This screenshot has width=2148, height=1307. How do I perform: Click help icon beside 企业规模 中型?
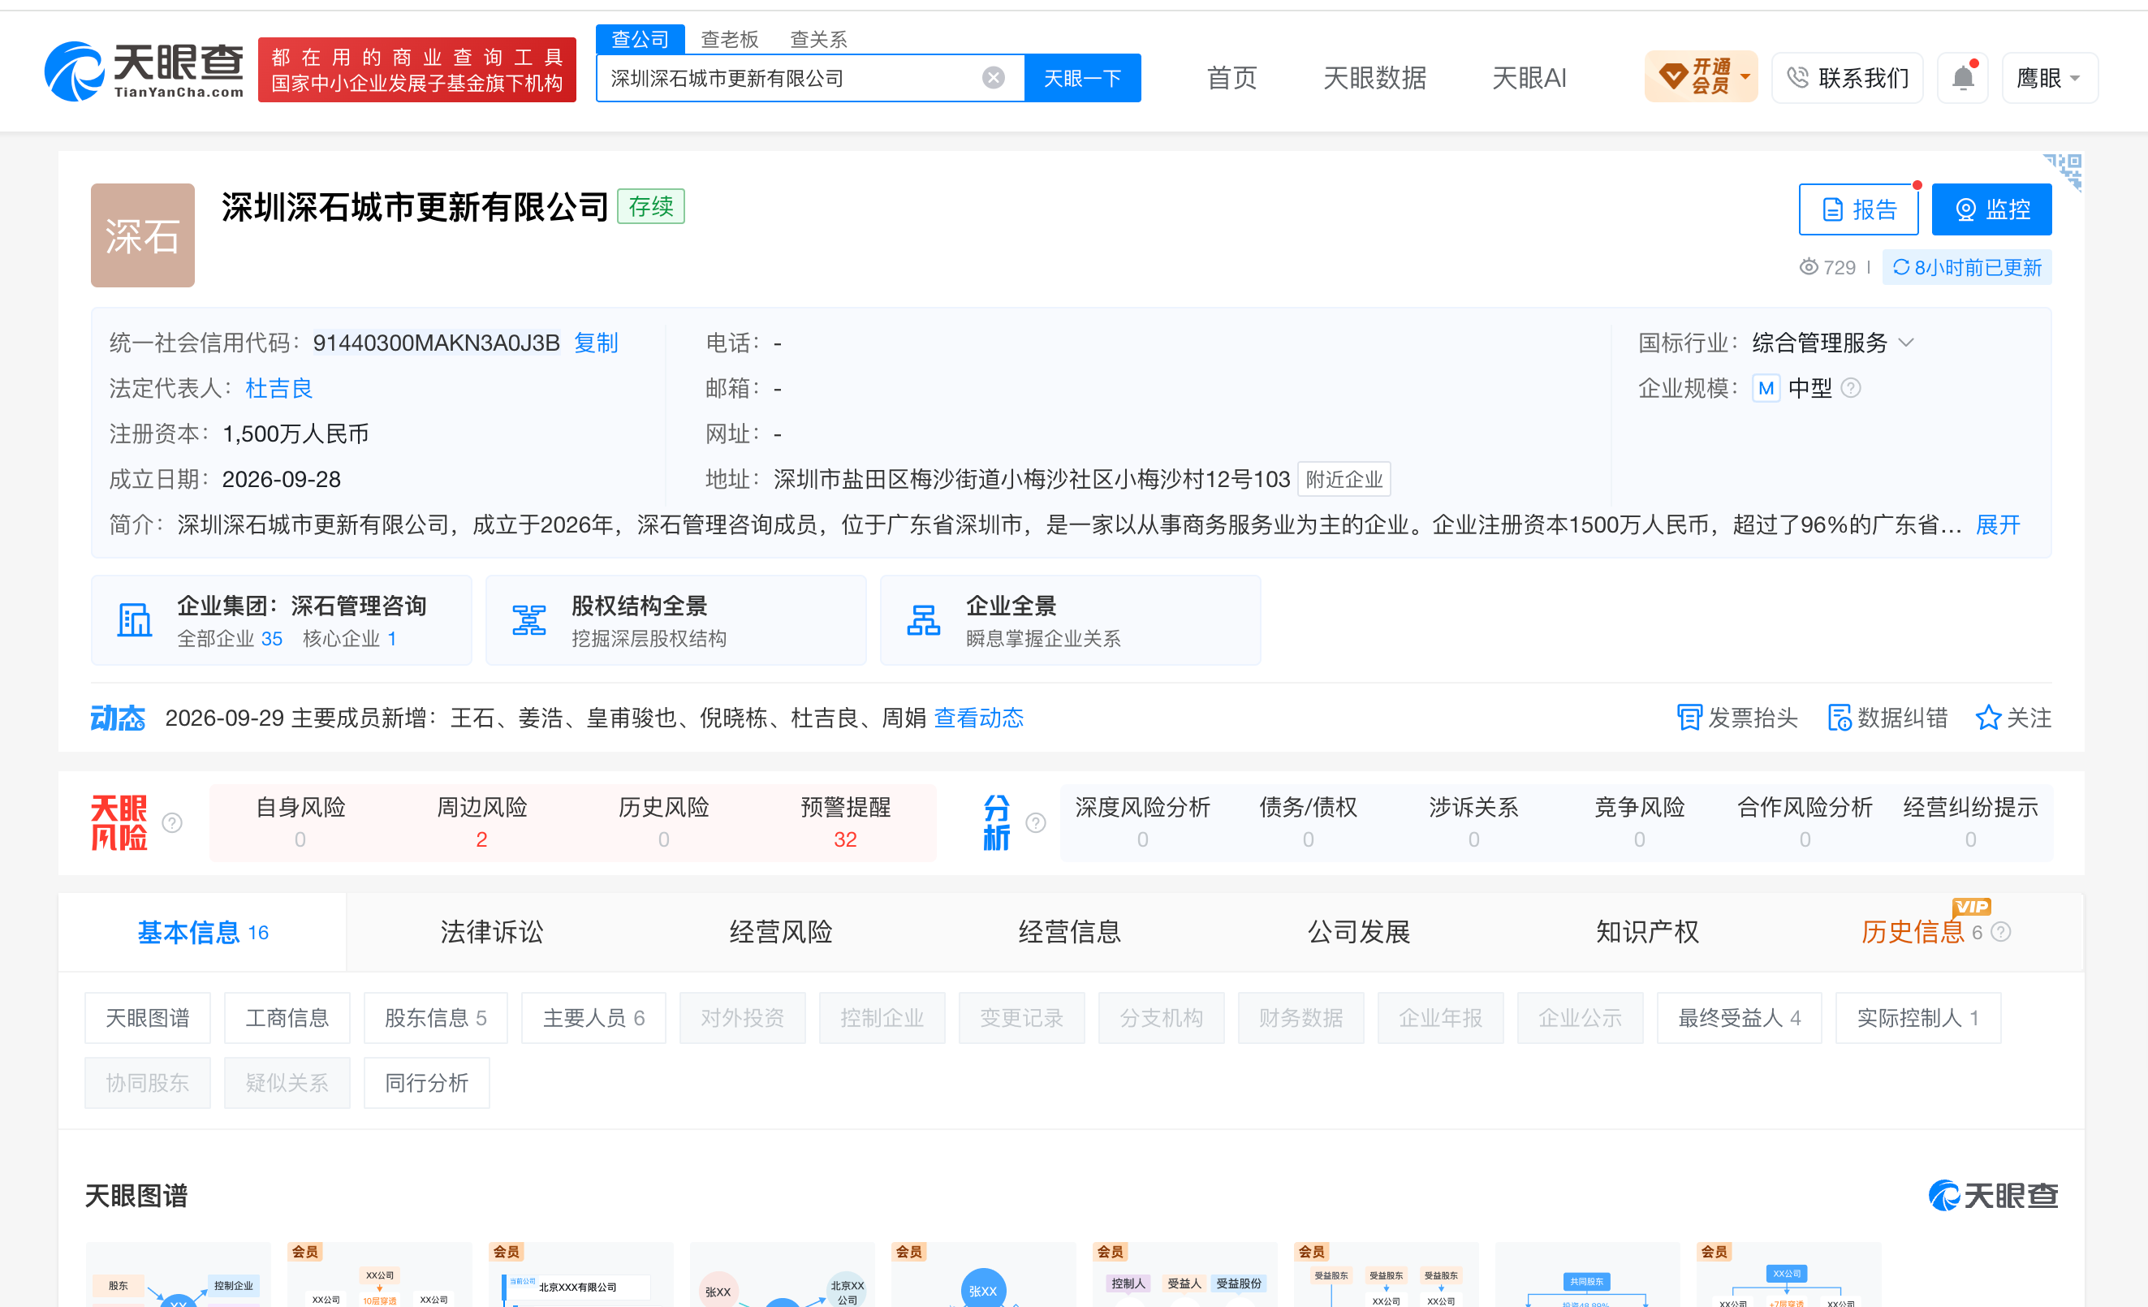point(1851,388)
